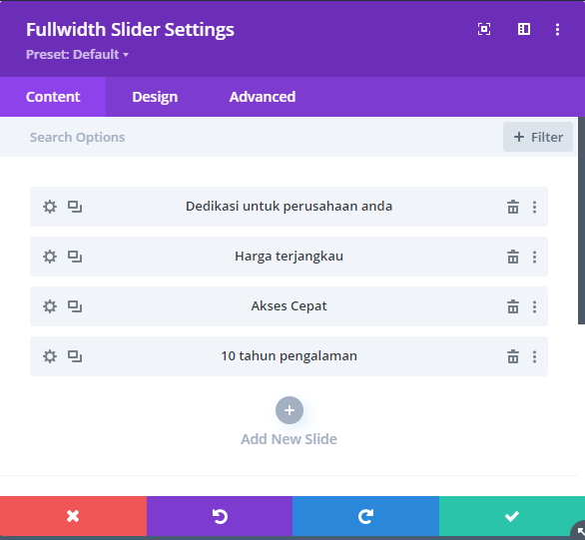This screenshot has width=585, height=540.
Task: Open more options for 10 tahun pengalaman slide
Action: point(534,356)
